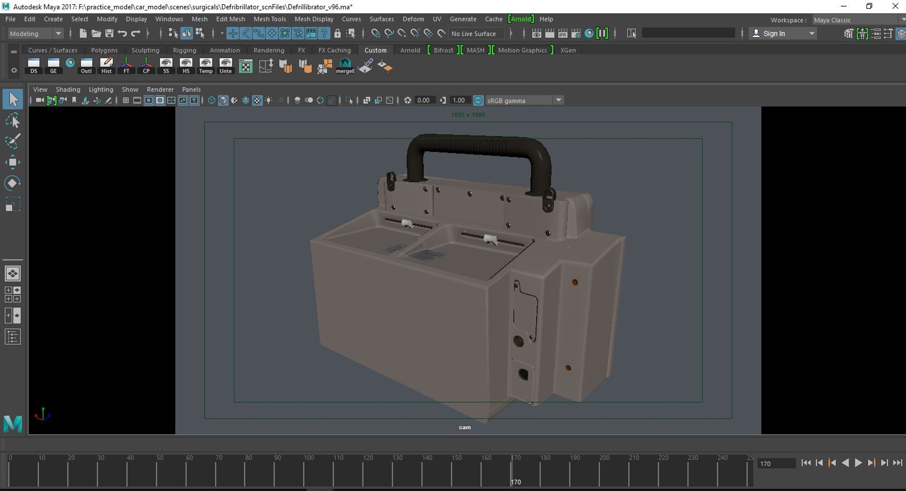Choose the Move tool in toolbox
Viewport: 906px width, 491px height.
[13, 162]
